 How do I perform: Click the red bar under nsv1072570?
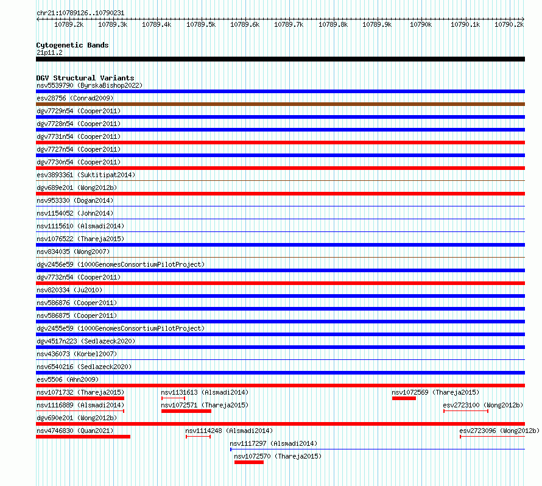[249, 462]
